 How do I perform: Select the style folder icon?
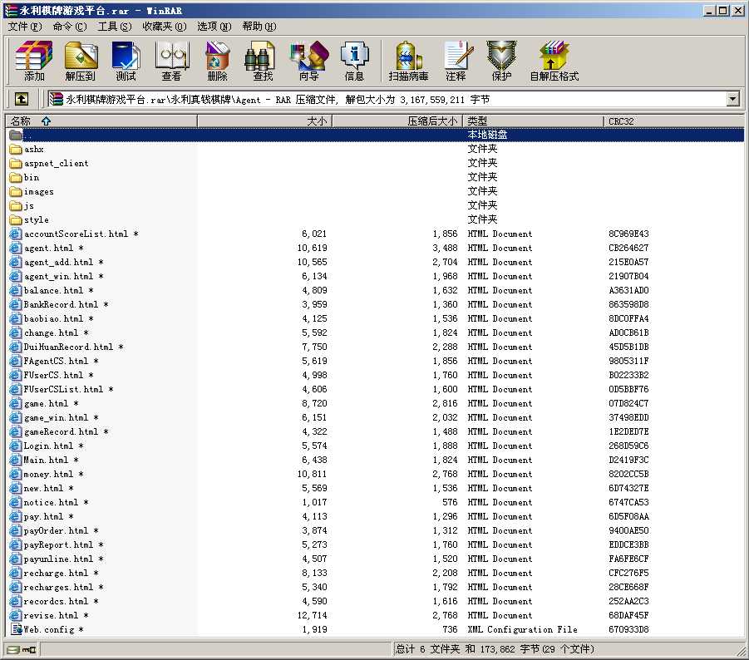click(x=16, y=219)
